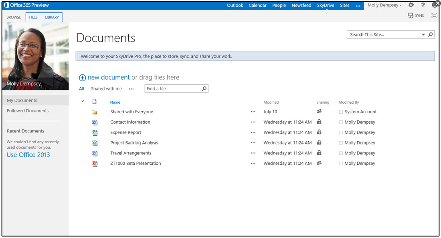Open ellipsis menu for Shared with Everyone
Image resolution: width=441 pixels, height=238 pixels.
(x=253, y=112)
